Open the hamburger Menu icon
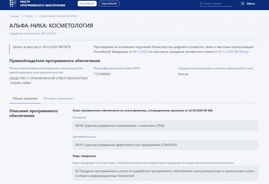Viewport: 269px width, 184px height. pyautogui.click(x=242, y=3)
